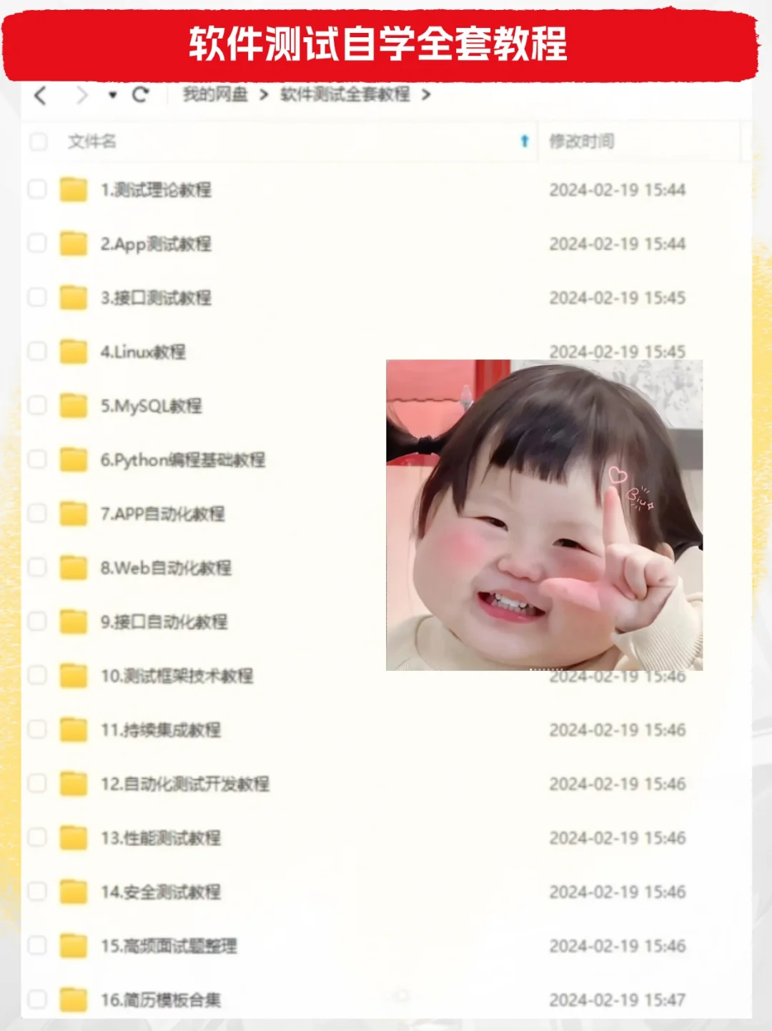Viewport: 772px width, 1031px height.
Task: Open the 16.简历模板合集 folder icon
Action: click(72, 1000)
